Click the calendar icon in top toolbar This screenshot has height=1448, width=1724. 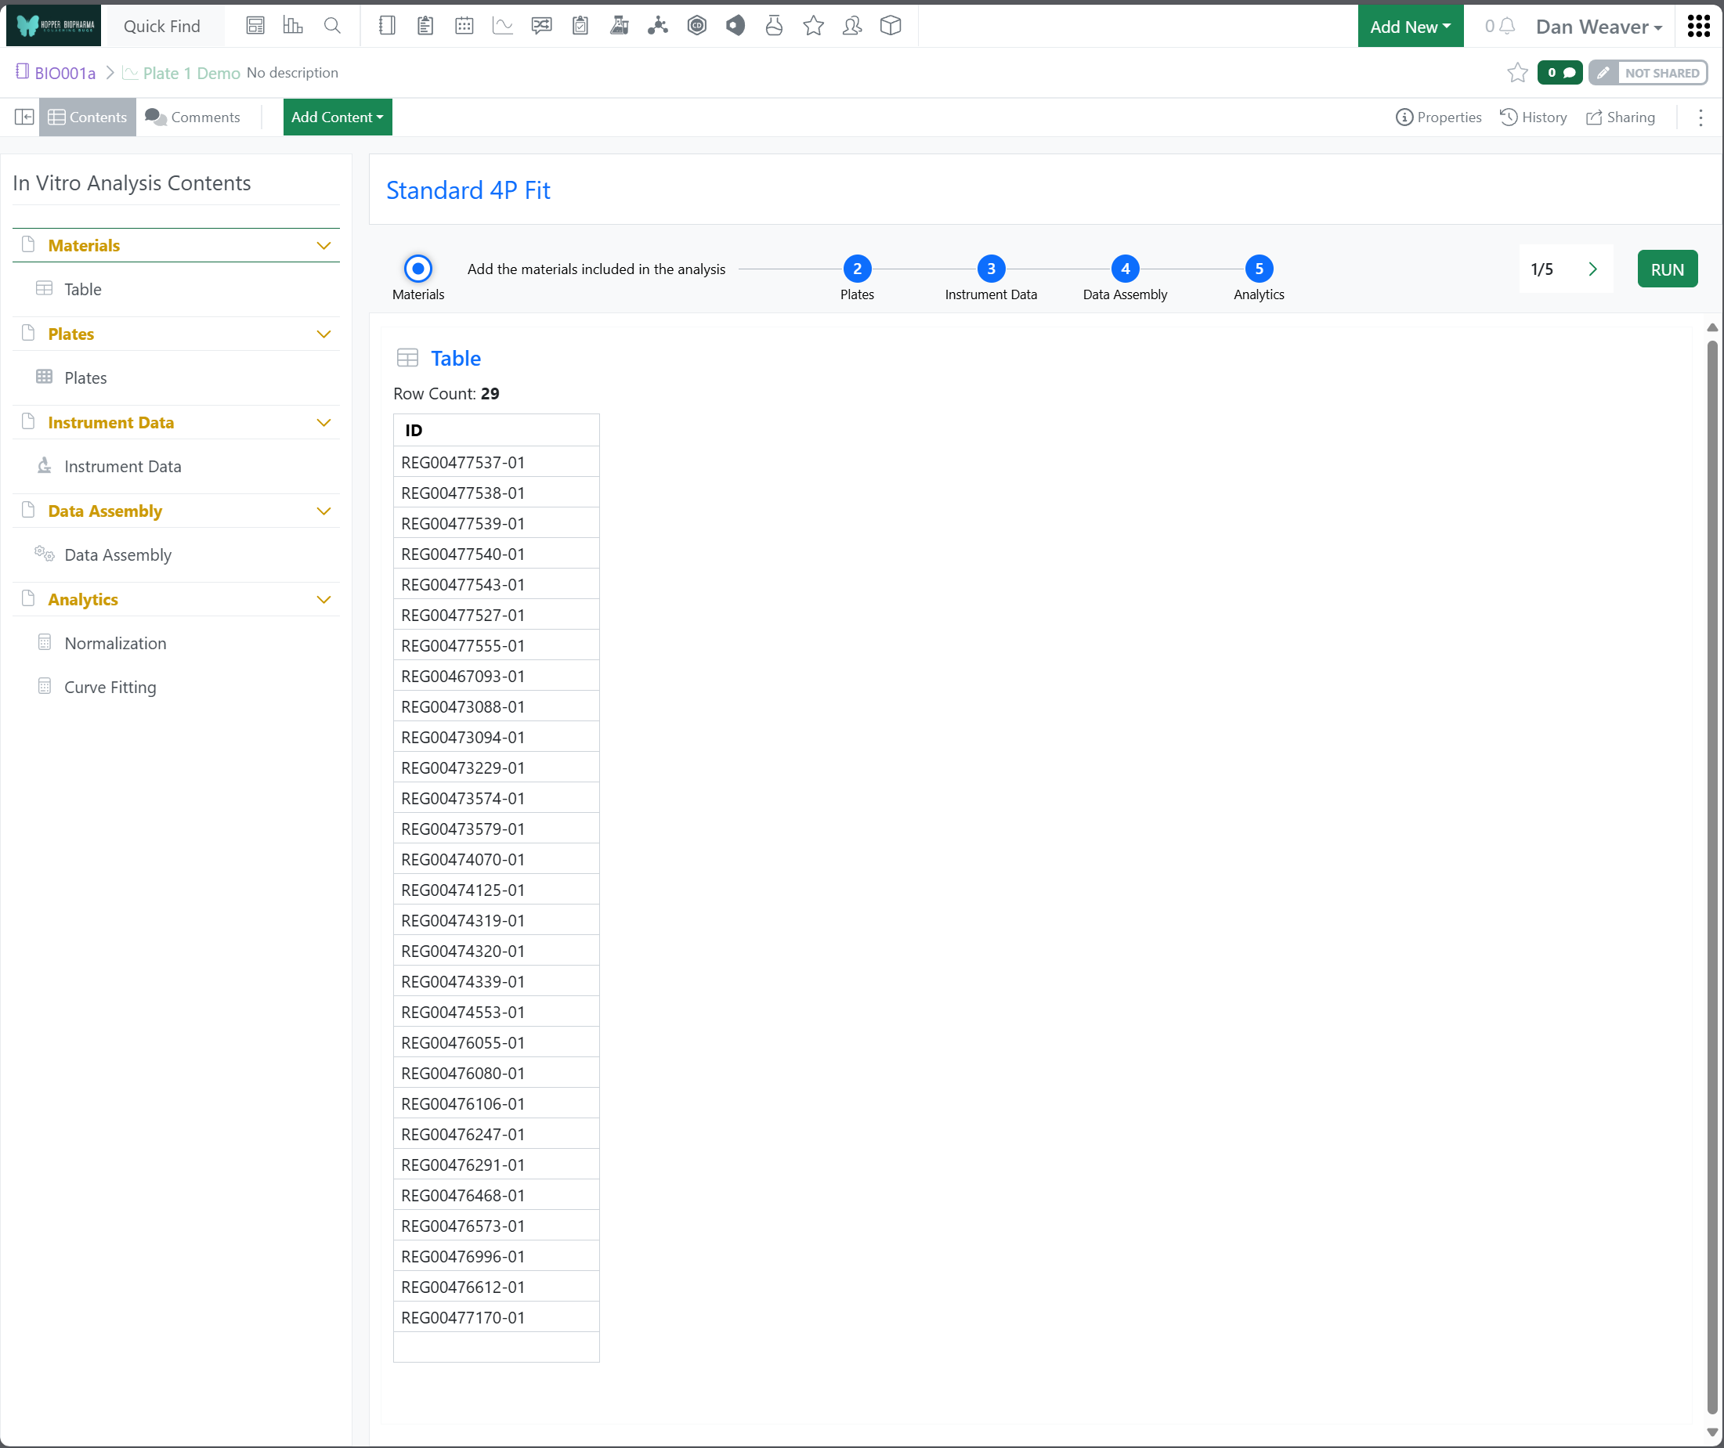click(464, 27)
